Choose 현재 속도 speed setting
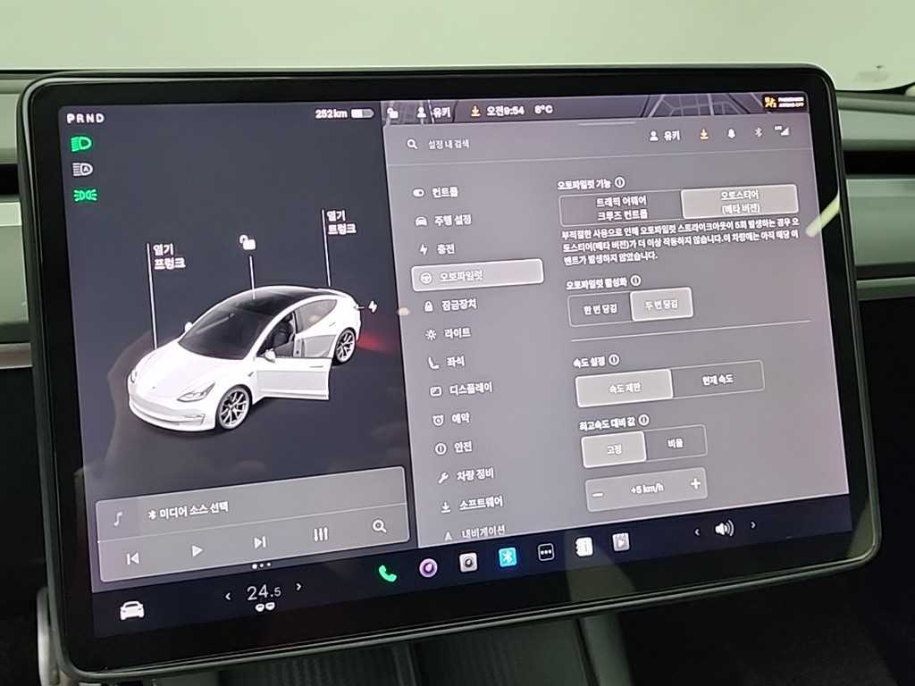This screenshot has height=686, width=915. click(x=718, y=380)
